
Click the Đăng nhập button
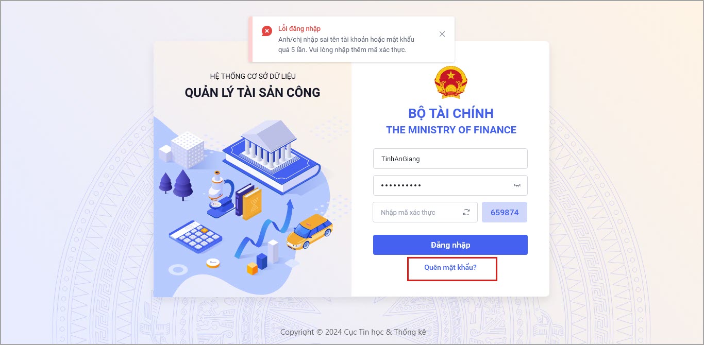[x=450, y=245]
